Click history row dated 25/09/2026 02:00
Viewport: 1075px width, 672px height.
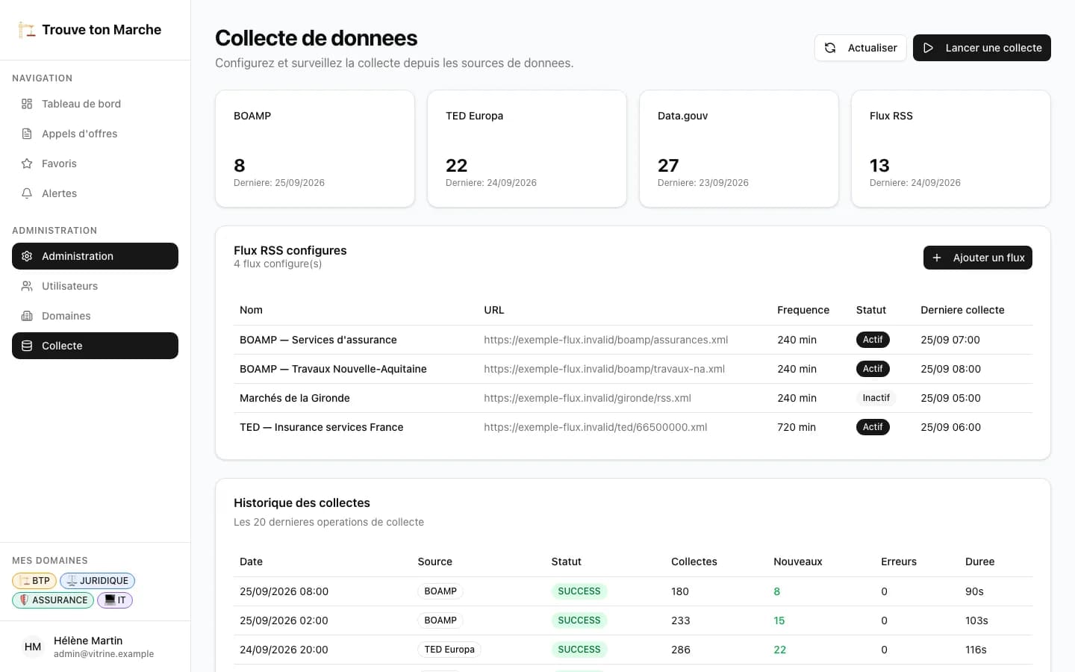click(633, 620)
